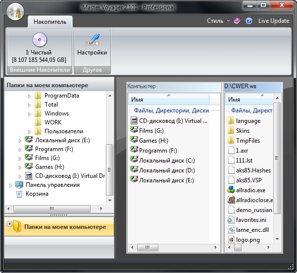The height and width of the screenshot is (273, 297).
Task: Open the Стиль dropdown menu
Action: [x=218, y=21]
